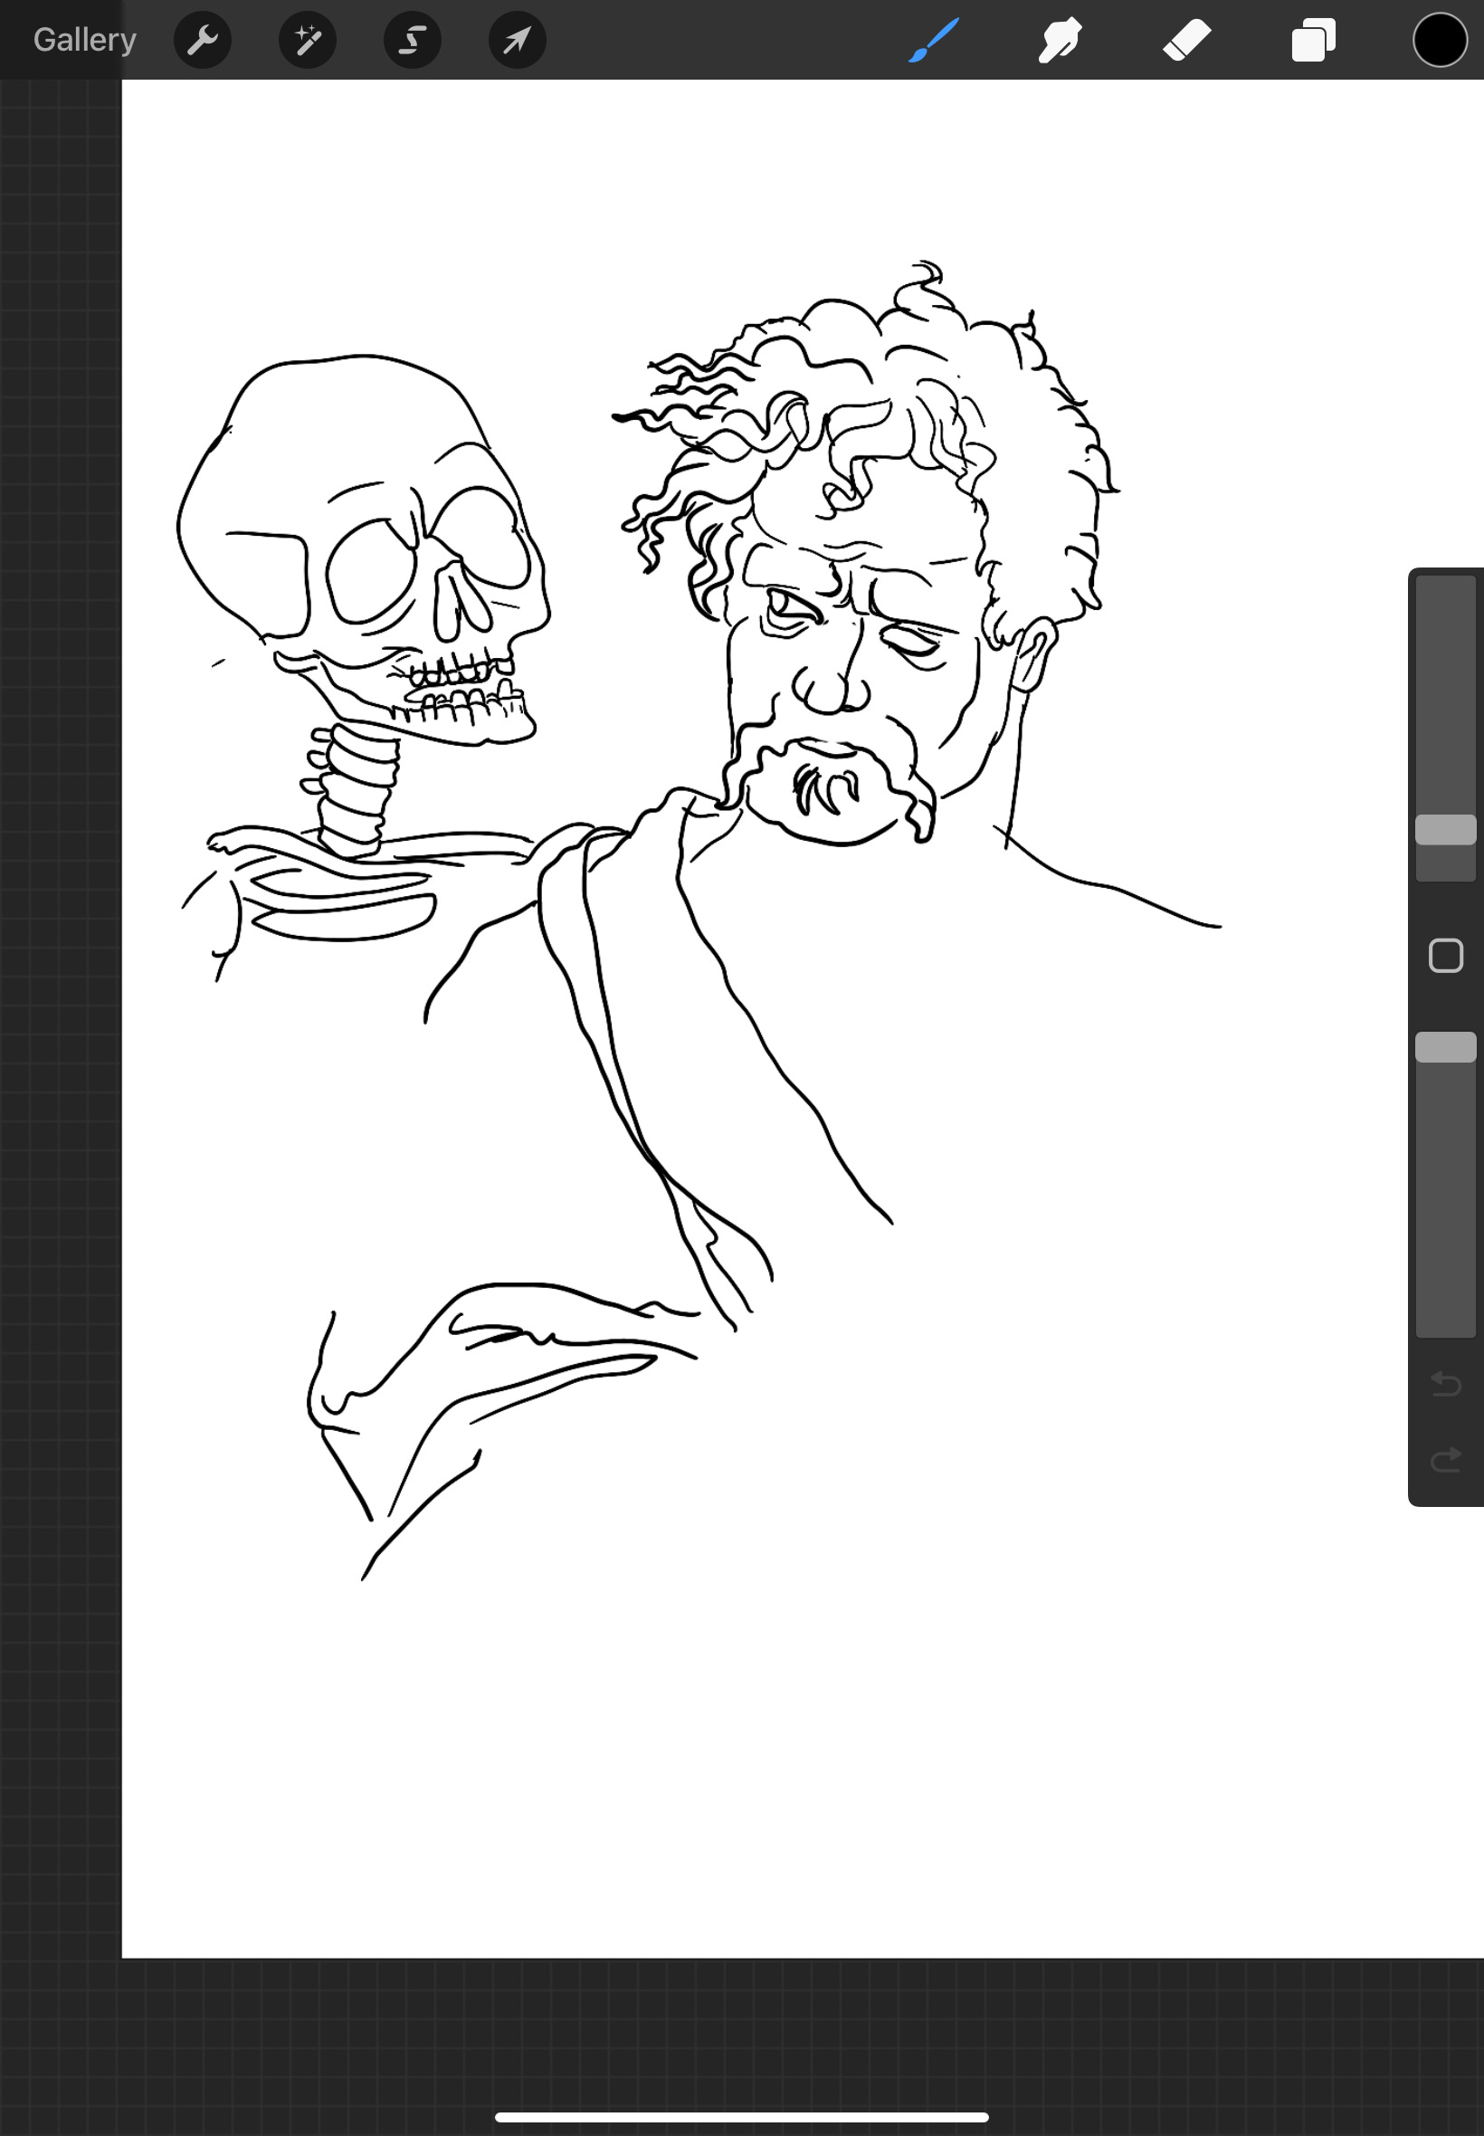Adjust the brush size slider handle
The image size is (1484, 2136).
tap(1446, 829)
